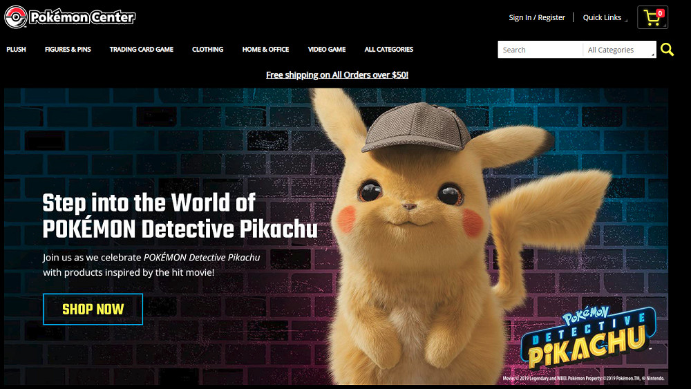Click the Register link
Image resolution: width=691 pixels, height=389 pixels.
(551, 18)
